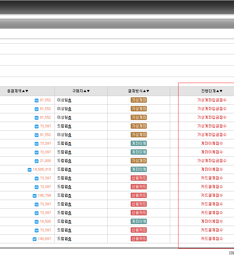Click 계좌이체 badge in the 16,500 row
234x256 pixels.
tap(139, 221)
